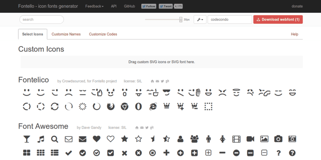This screenshot has height=160, width=321.
Task: Select the Internet Explorer icon
Action: [153, 107]
